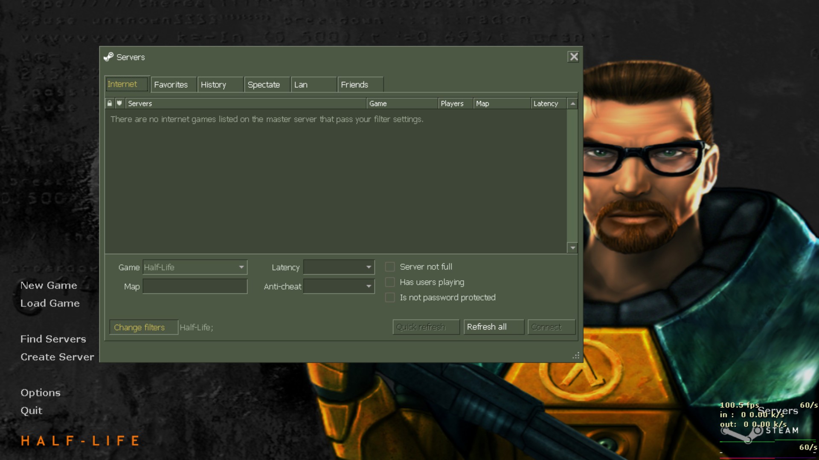Click the Change filters button
The width and height of the screenshot is (819, 460).
pos(144,327)
